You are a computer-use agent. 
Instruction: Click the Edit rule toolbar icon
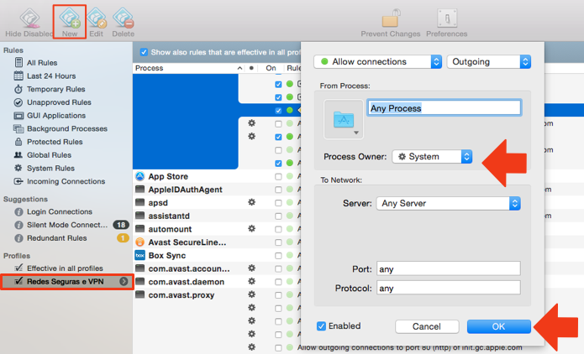pos(97,18)
